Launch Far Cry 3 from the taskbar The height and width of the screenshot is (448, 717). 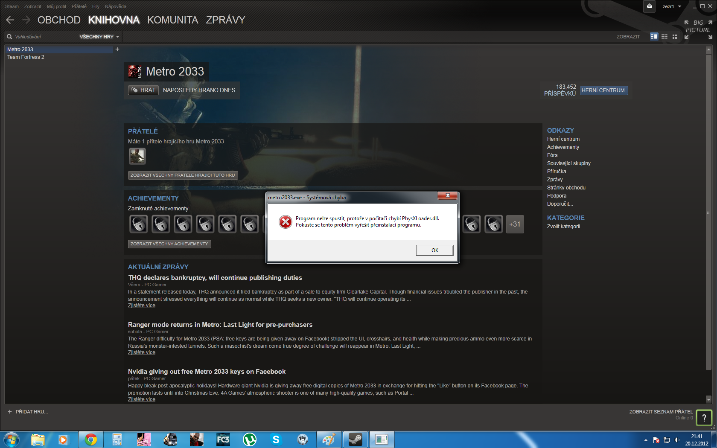(223, 439)
